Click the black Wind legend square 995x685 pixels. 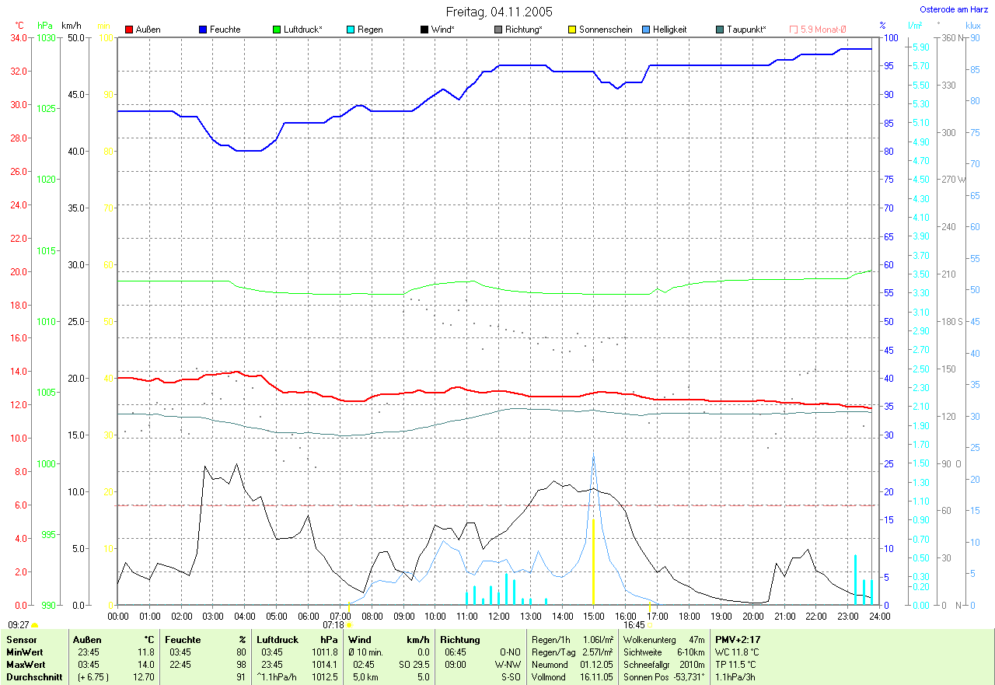pos(424,30)
